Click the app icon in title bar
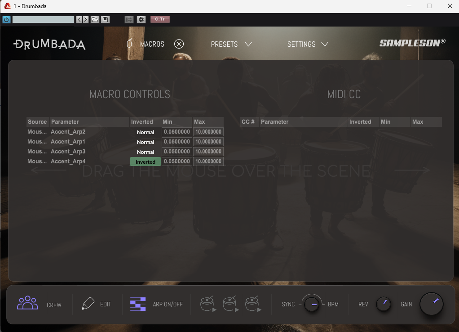459x332 pixels. [x=7, y=6]
